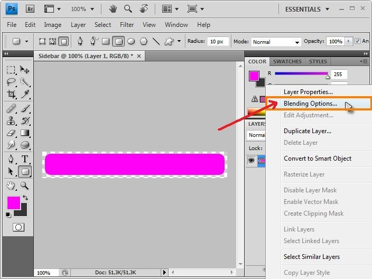372x279 pixels.
Task: Launch Adobe Bridge
Action: [30, 9]
